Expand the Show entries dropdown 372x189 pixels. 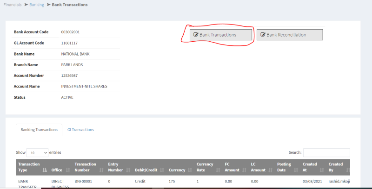point(37,152)
